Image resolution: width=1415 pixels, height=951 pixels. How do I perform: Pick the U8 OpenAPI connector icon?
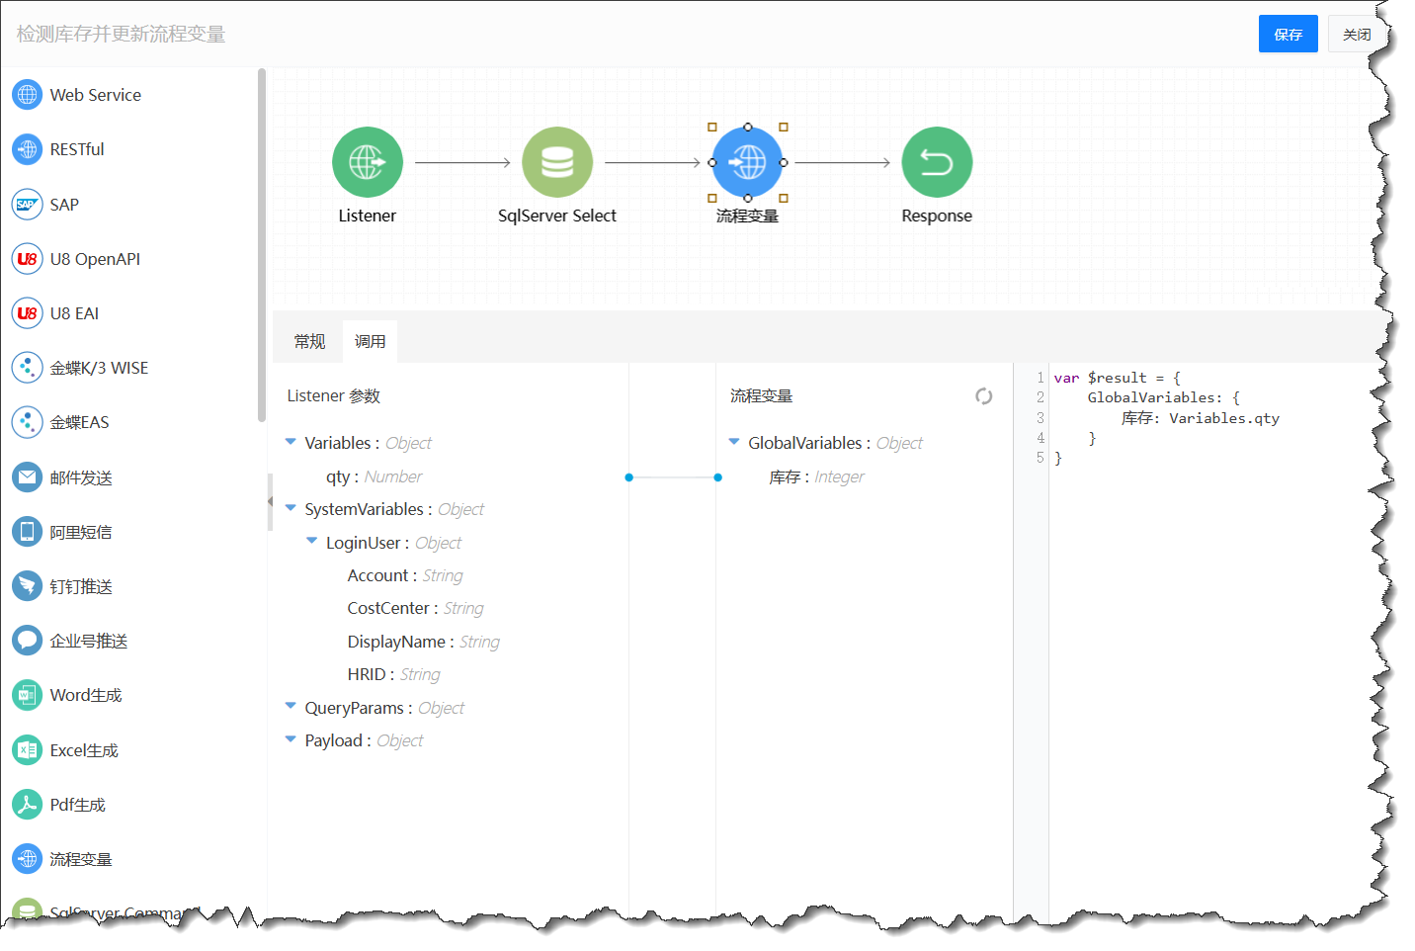point(27,259)
